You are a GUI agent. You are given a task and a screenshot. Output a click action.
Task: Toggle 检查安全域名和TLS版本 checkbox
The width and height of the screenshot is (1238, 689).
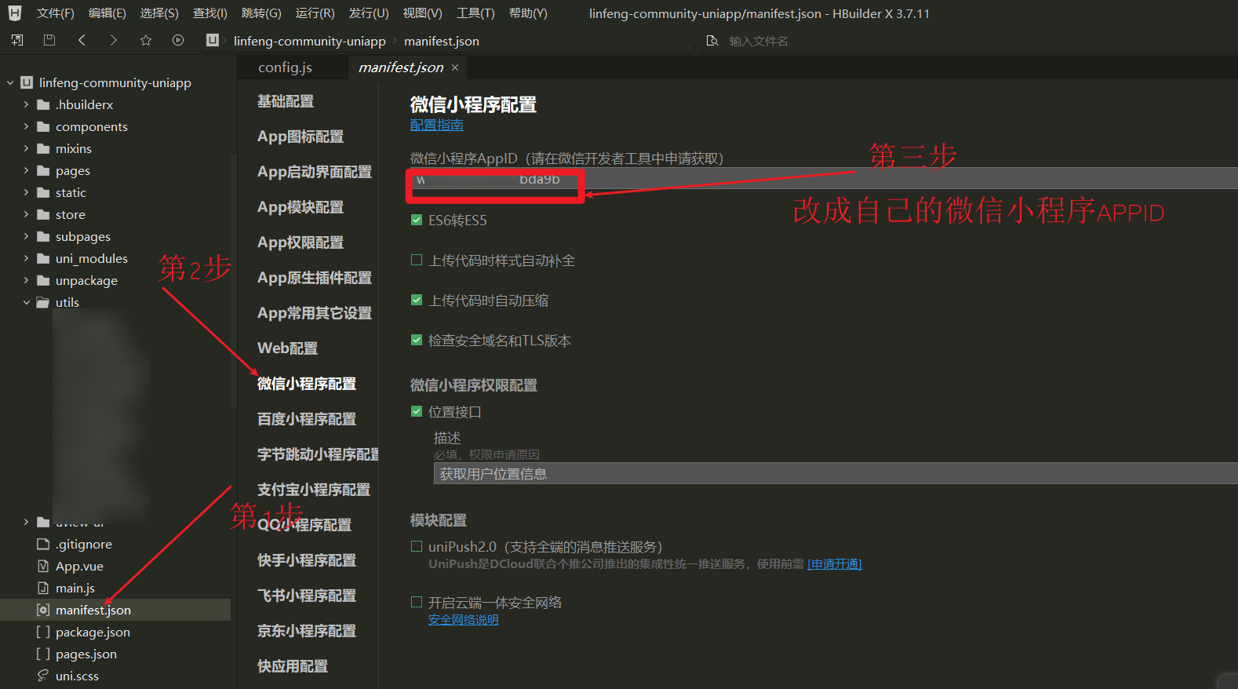click(417, 340)
